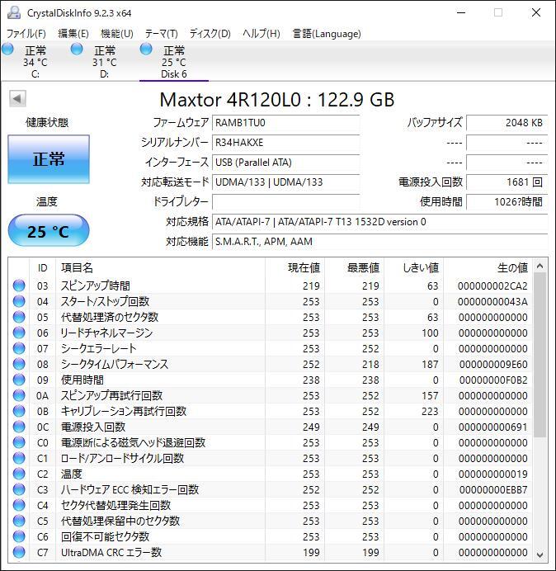Click the blue orb for attribute C3
Image resolution: width=556 pixels, height=571 pixels.
[19, 489]
